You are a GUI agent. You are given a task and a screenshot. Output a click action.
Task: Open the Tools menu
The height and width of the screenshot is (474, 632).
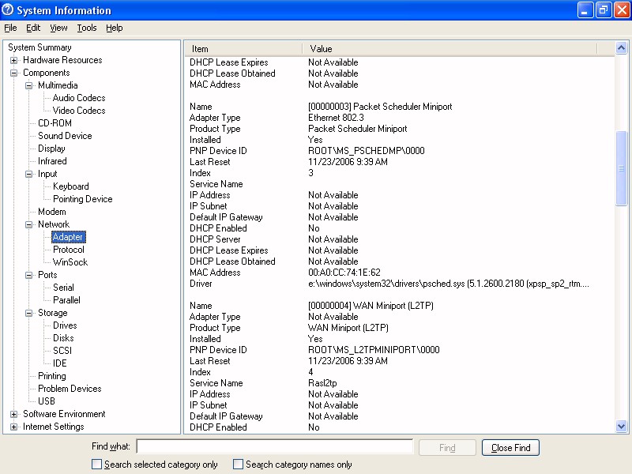(87, 28)
